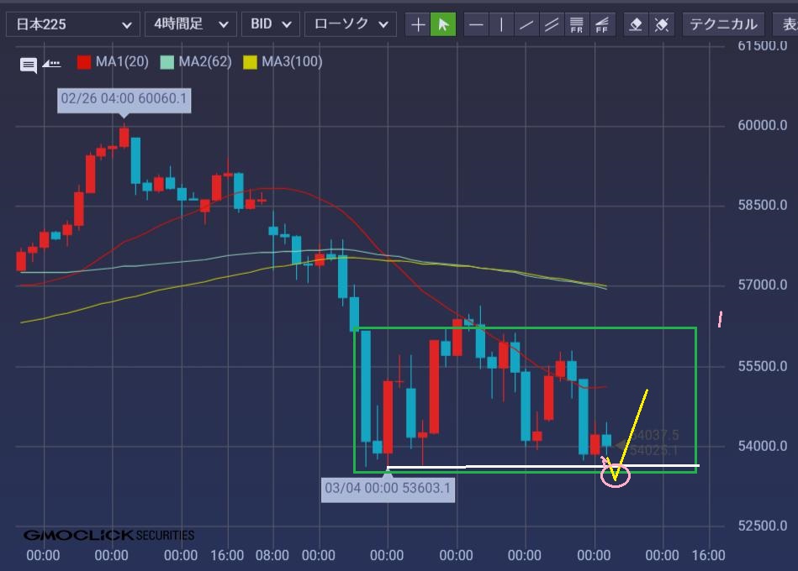Select the vertical line drawing tool
798x571 pixels.
tap(501, 24)
